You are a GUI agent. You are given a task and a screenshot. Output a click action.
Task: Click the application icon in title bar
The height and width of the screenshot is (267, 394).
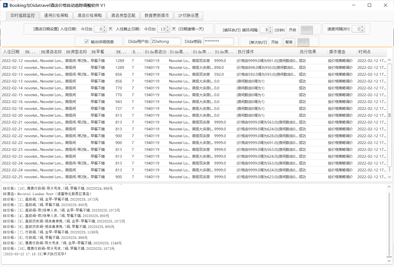pos(5,5)
